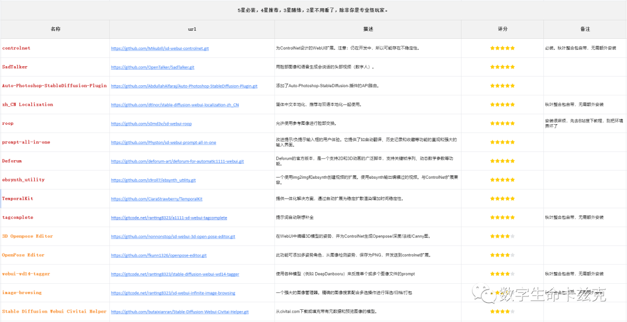Open the deforum-for-automatic1111-webui.git link

178,161
